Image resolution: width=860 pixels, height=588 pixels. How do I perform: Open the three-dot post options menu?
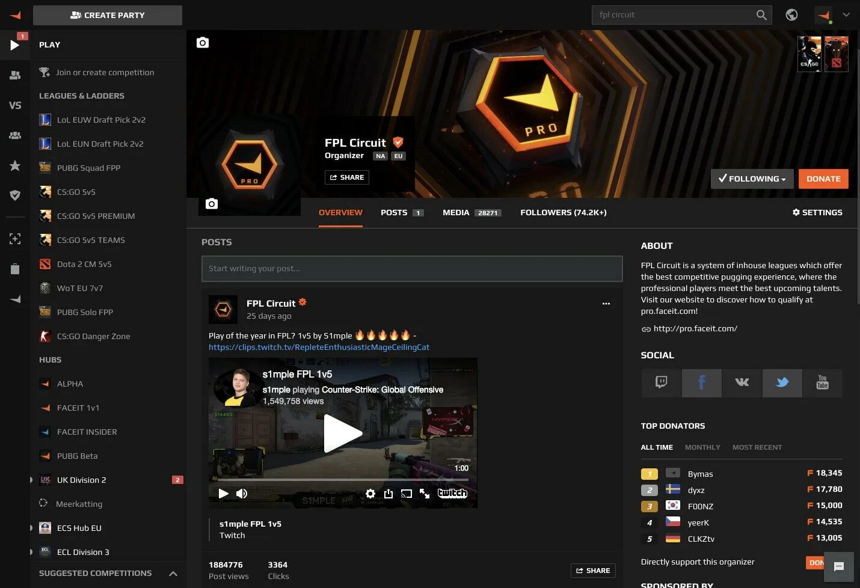click(x=606, y=304)
